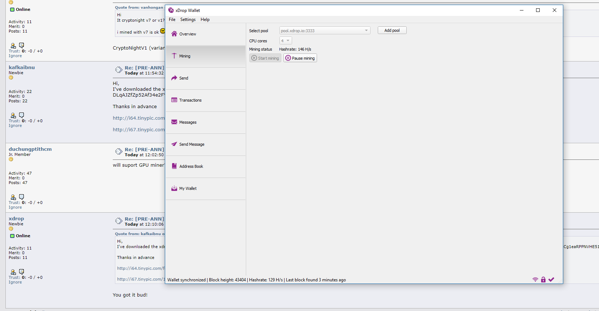This screenshot has width=599, height=311.
Task: Click the Quote from: vanhongan header link
Action: [140, 7]
